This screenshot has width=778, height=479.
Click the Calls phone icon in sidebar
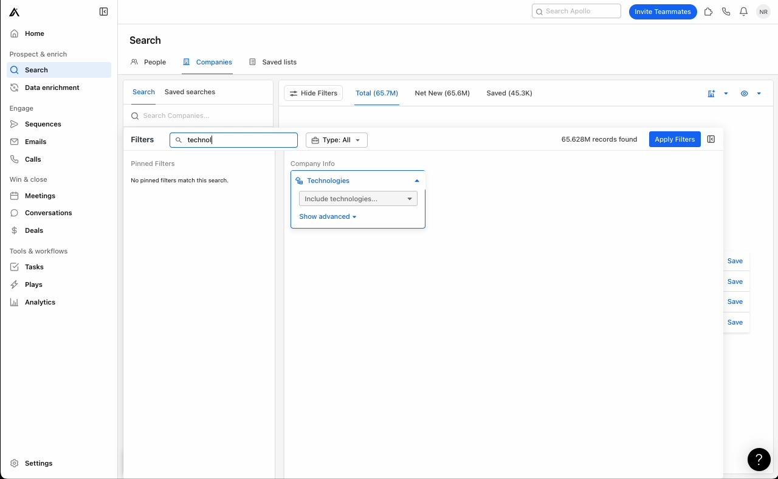pos(15,159)
